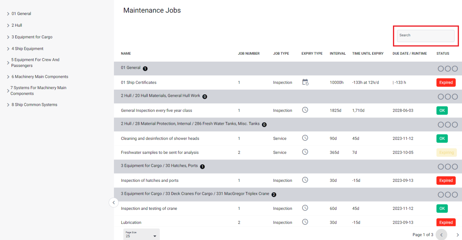Click the Page 1 of 3 indicator
The image size is (462, 240).
tap(423, 235)
